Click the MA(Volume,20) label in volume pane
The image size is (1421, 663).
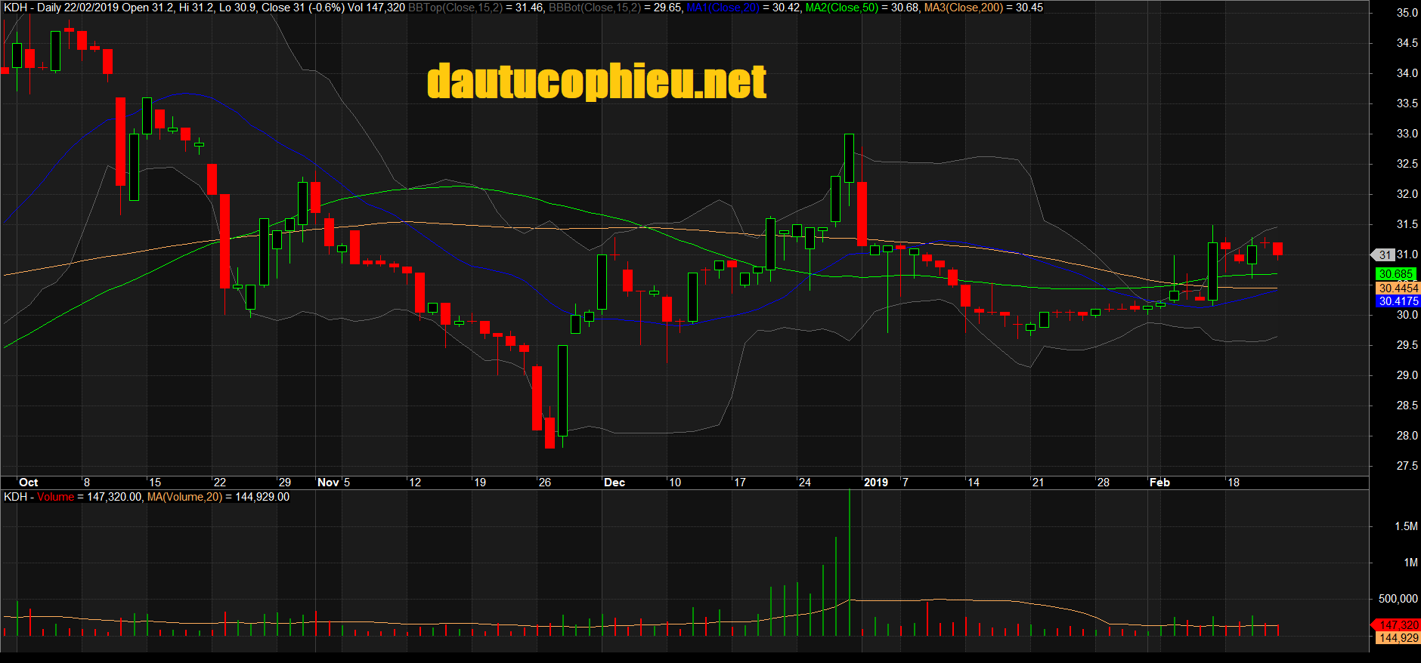[x=184, y=497]
